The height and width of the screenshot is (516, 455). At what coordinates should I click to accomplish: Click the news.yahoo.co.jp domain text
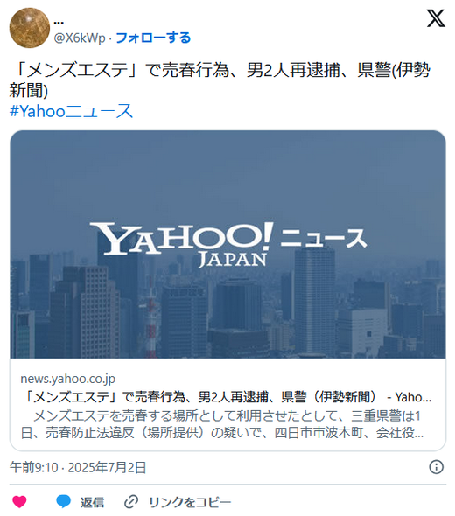68,379
